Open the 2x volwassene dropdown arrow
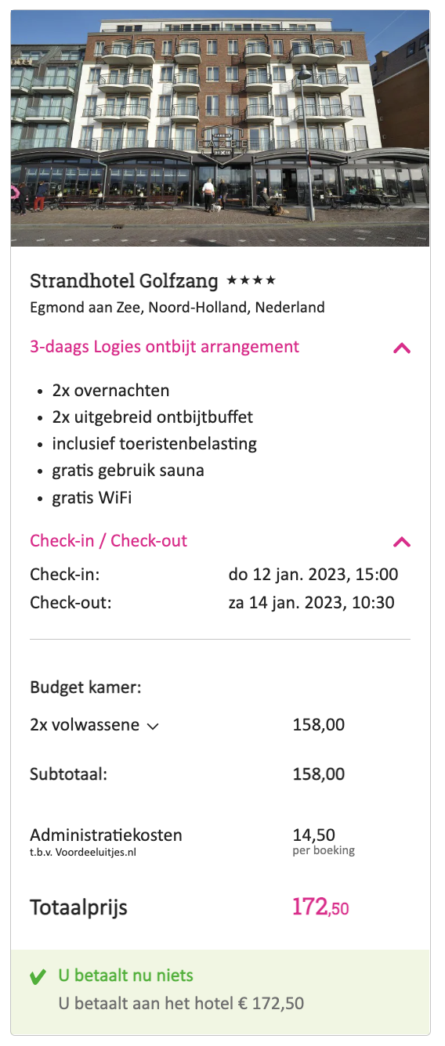 [153, 727]
